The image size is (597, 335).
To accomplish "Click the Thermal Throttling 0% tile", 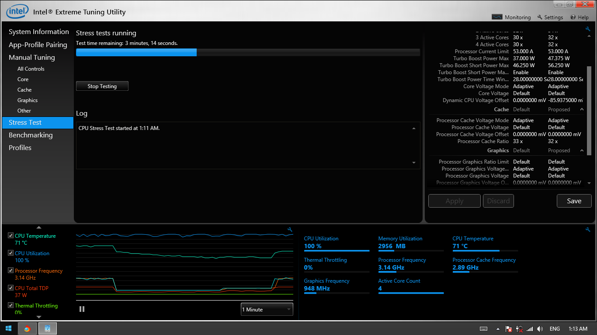I will click(337, 265).
